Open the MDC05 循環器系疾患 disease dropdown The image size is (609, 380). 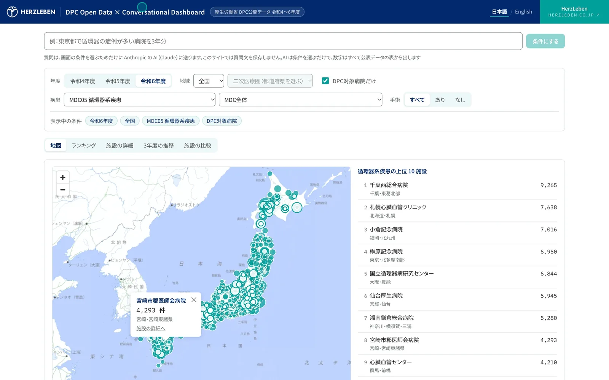tap(140, 100)
